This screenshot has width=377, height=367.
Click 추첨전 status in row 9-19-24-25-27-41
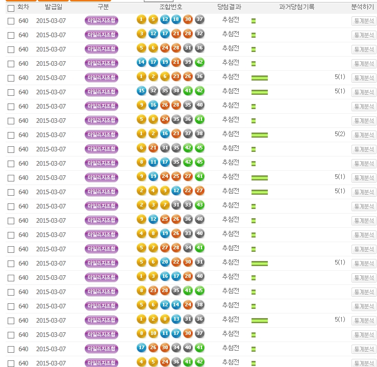tap(231, 176)
